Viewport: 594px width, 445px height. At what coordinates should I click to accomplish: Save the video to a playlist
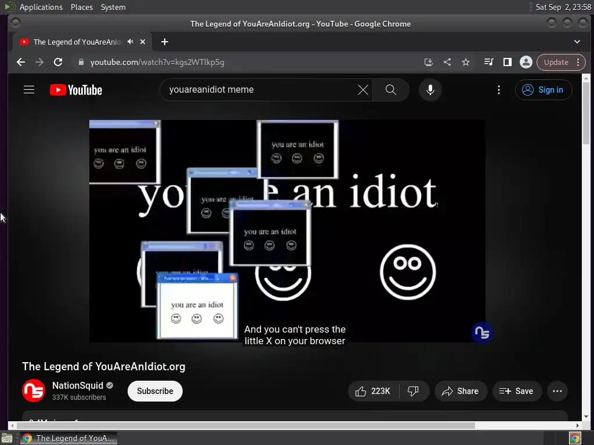tap(517, 391)
